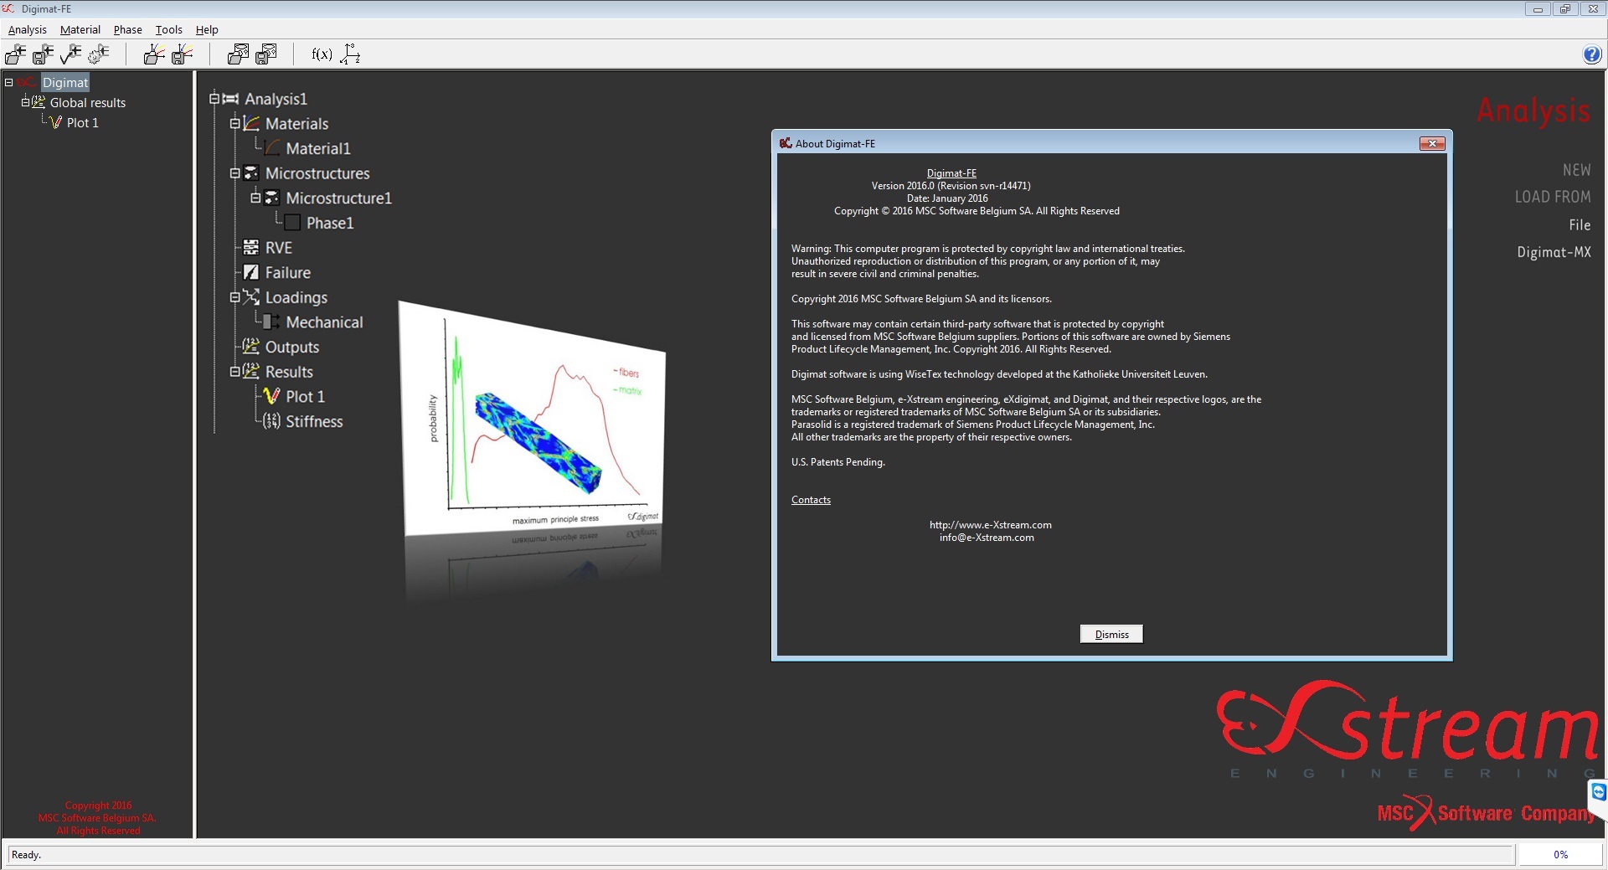Click the save analysis toolbar icon
This screenshot has height=870, width=1608.
click(43, 54)
